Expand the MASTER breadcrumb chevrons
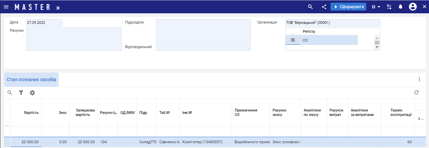429x148 pixels. click(58, 7)
